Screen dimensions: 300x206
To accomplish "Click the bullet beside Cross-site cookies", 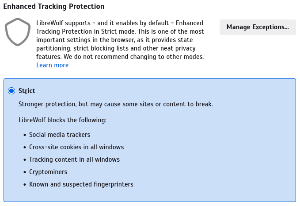I will [25, 148].
